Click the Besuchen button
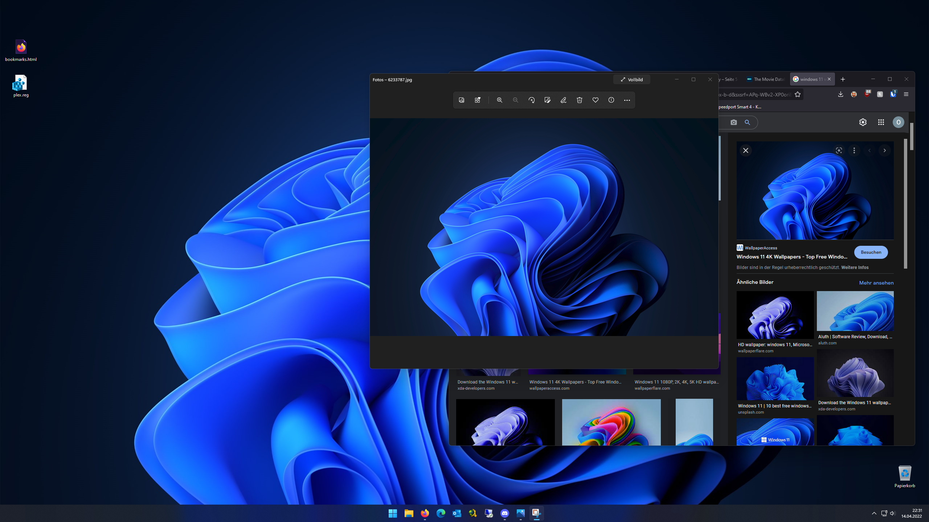The image size is (929, 522). pyautogui.click(x=871, y=252)
